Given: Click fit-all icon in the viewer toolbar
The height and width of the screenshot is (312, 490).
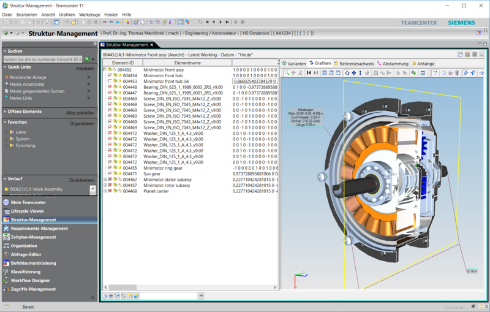Looking at the screenshot, I should pyautogui.click(x=325, y=73).
